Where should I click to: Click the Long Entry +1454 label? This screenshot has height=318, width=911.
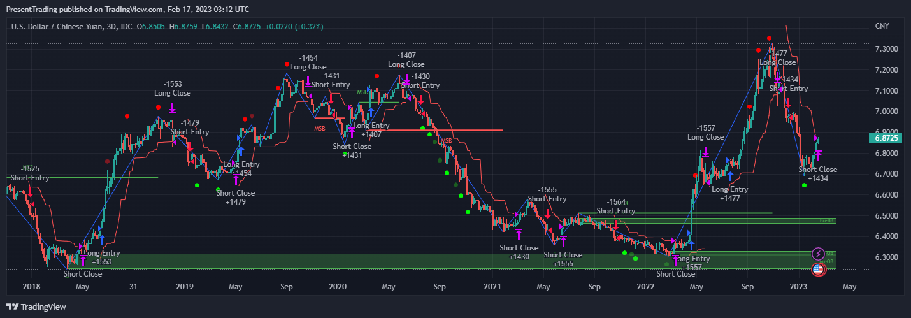click(x=241, y=169)
